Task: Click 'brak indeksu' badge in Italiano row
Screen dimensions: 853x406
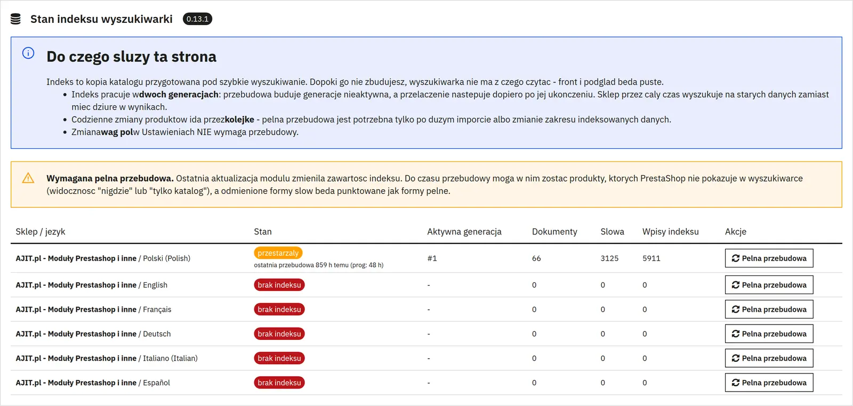Action: [279, 359]
